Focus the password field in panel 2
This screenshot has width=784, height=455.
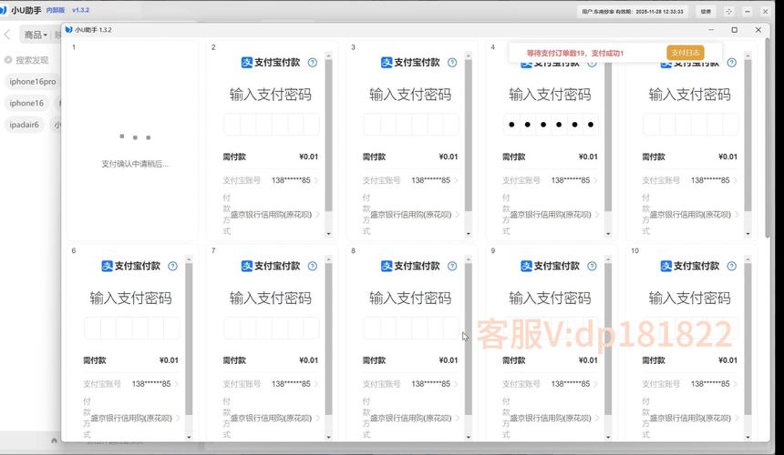(x=272, y=125)
